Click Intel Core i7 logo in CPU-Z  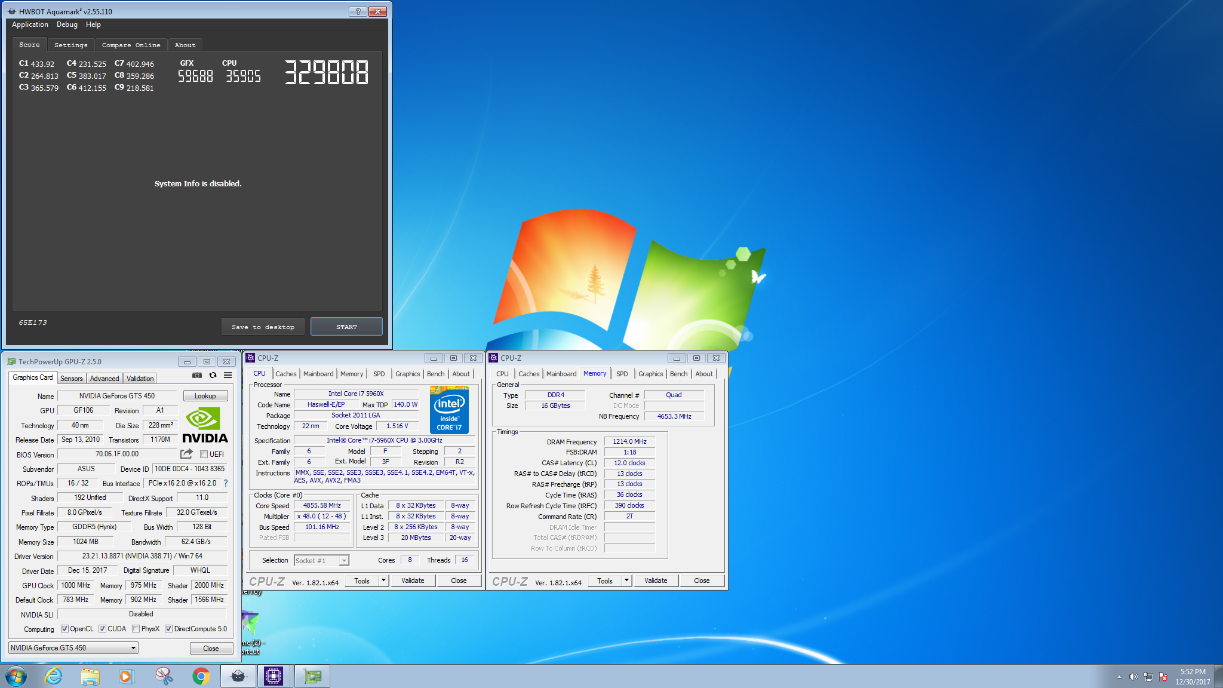pyautogui.click(x=449, y=410)
